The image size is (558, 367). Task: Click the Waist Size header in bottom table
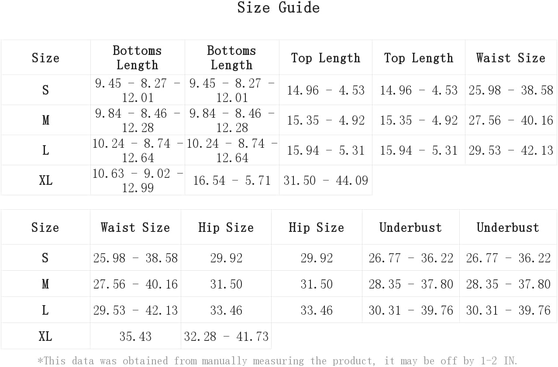coord(135,227)
